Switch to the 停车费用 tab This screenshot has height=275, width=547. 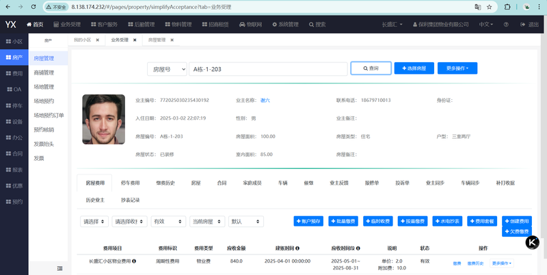click(130, 183)
